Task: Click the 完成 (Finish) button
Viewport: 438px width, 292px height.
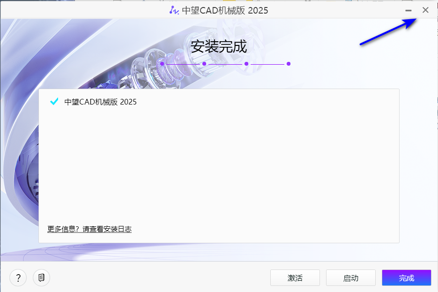Action: point(407,278)
